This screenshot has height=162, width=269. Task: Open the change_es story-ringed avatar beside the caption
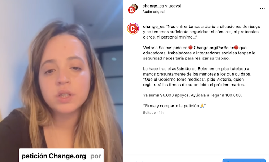point(133,28)
